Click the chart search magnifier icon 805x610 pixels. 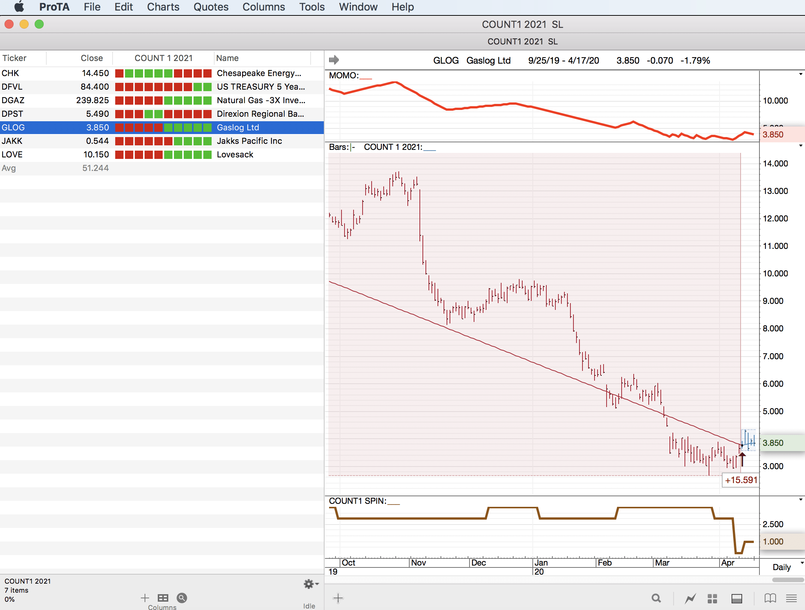(x=656, y=598)
